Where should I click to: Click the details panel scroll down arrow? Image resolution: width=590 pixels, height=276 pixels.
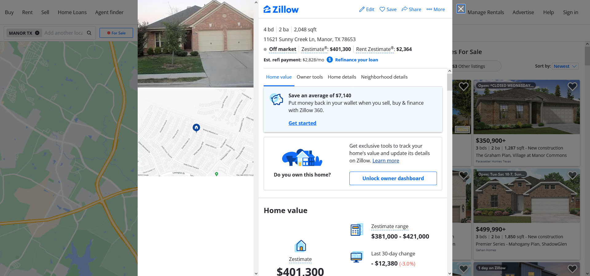click(x=450, y=273)
